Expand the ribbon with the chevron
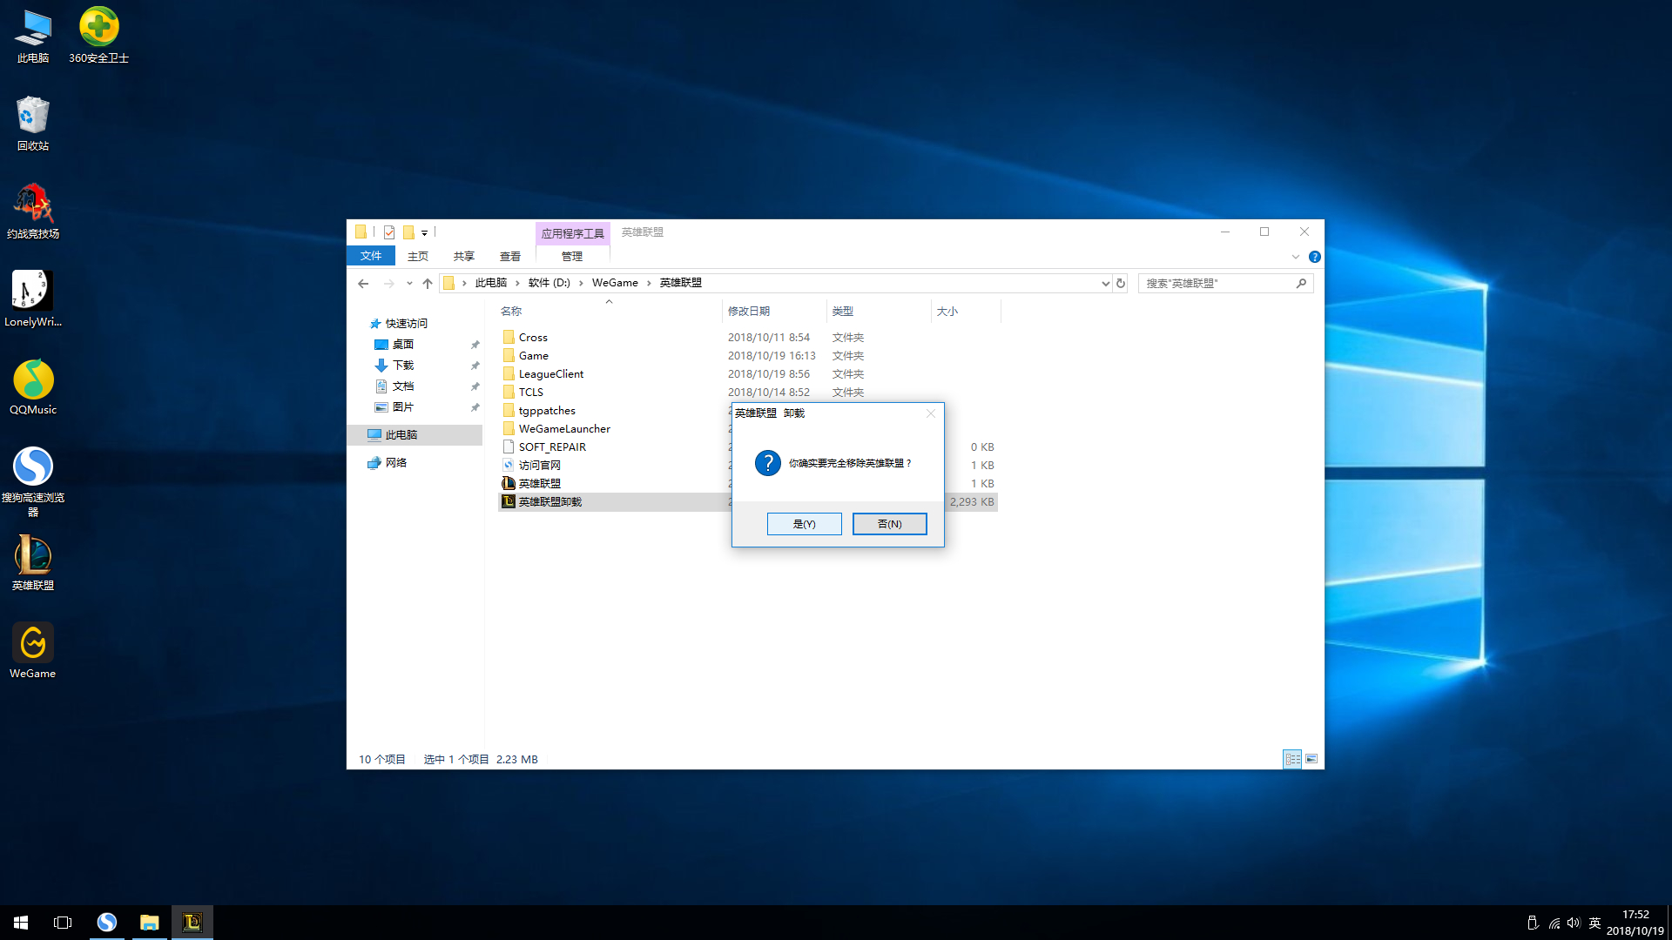 coord(1296,257)
